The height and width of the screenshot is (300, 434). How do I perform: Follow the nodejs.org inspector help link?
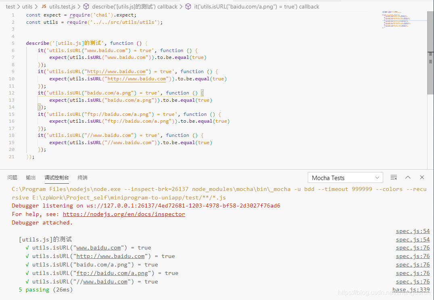pyautogui.click(x=124, y=214)
